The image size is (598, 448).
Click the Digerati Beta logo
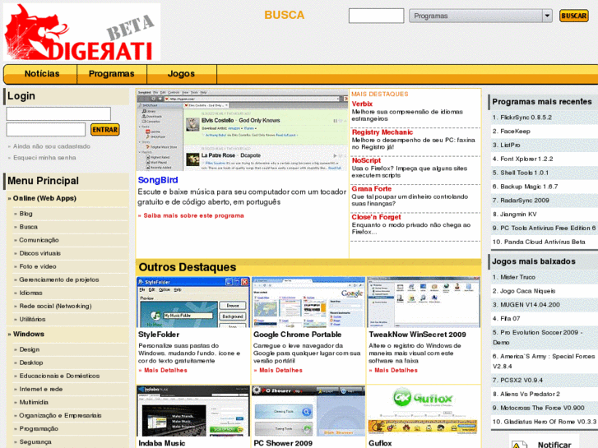81,32
